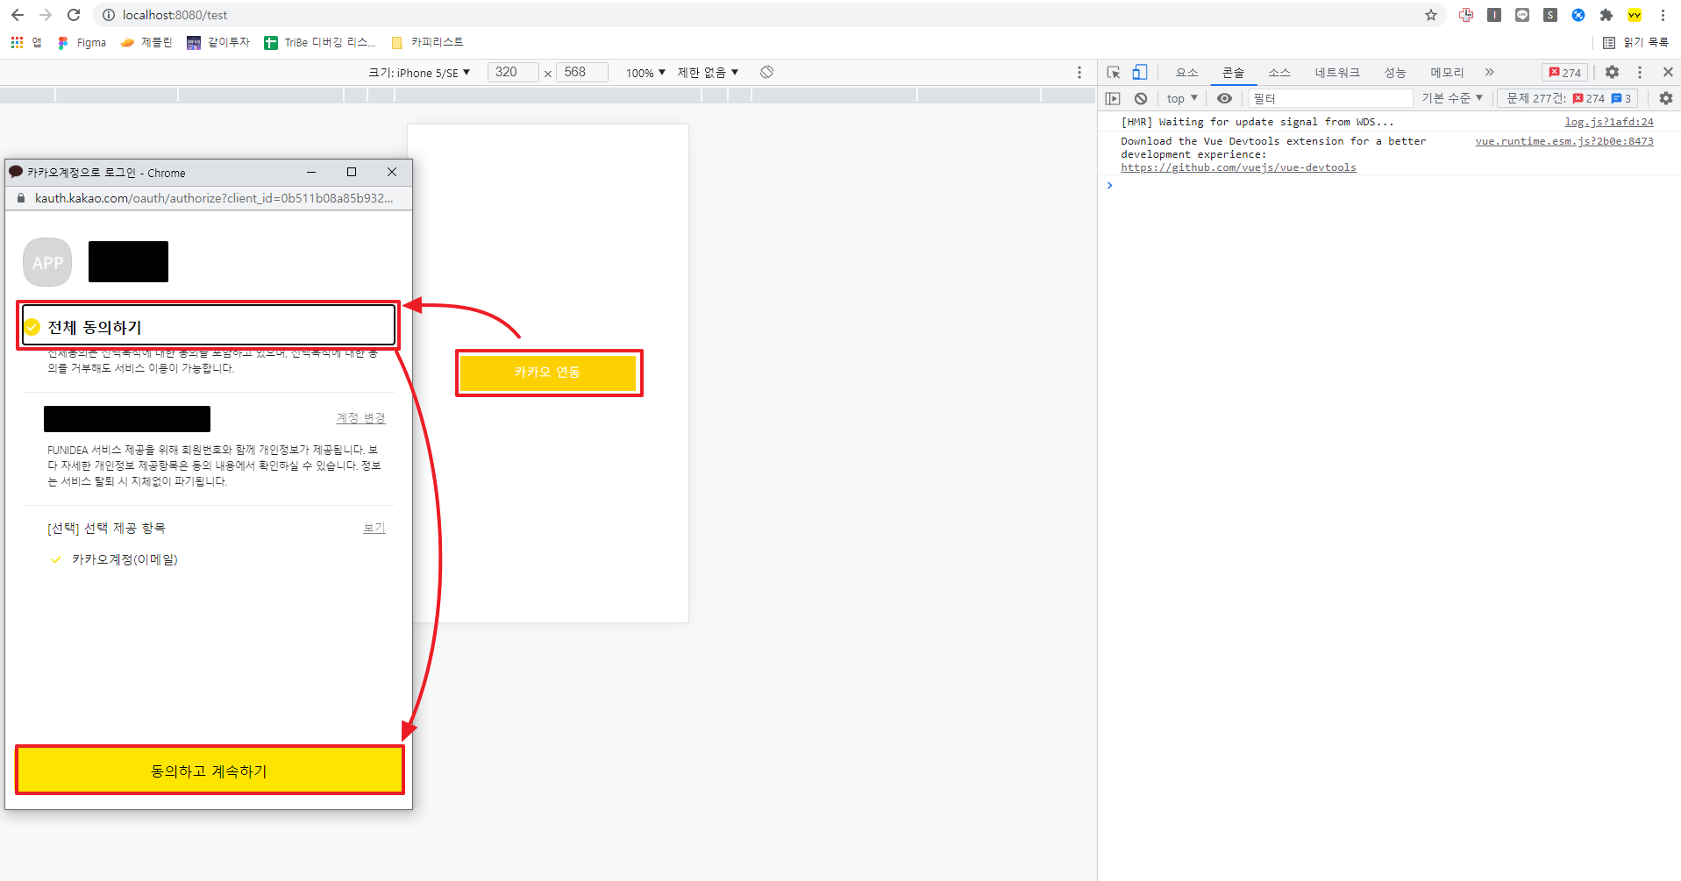
Task: Open the Chrome three-dot menu
Action: [1663, 15]
